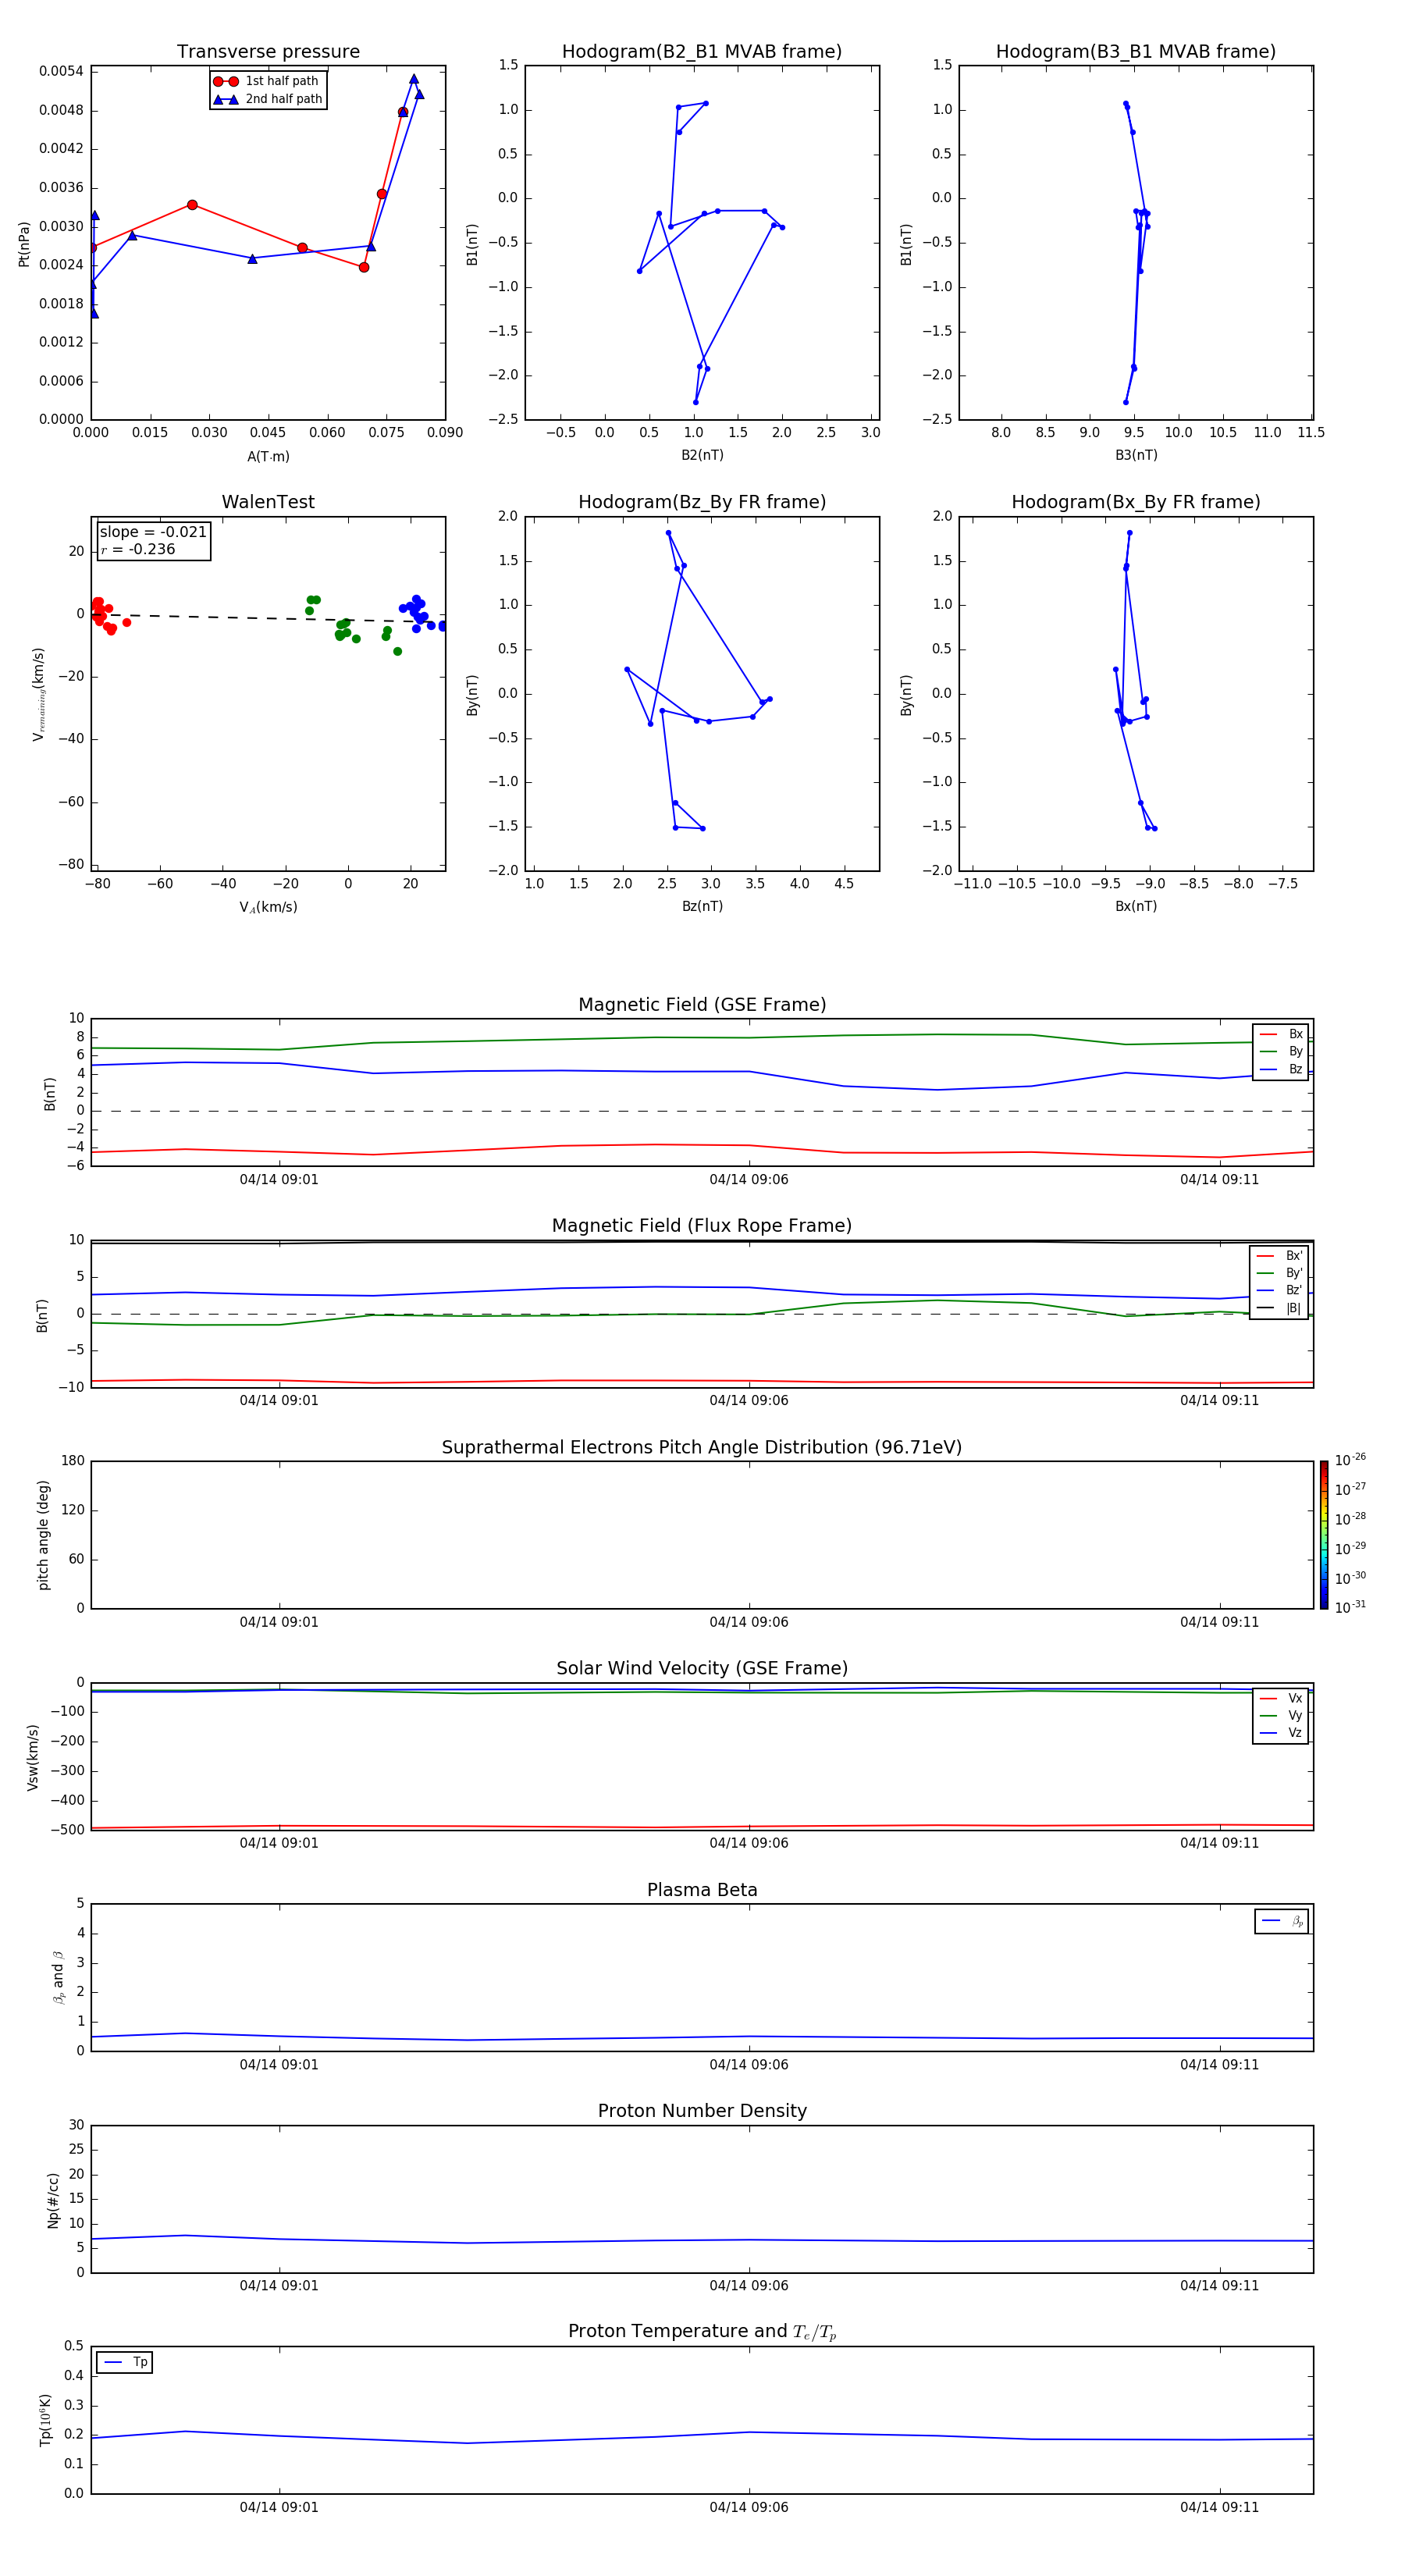Click the 4.5 tick on Bz_By hodogram axis
The width and height of the screenshot is (1405, 2576).
coord(844,884)
